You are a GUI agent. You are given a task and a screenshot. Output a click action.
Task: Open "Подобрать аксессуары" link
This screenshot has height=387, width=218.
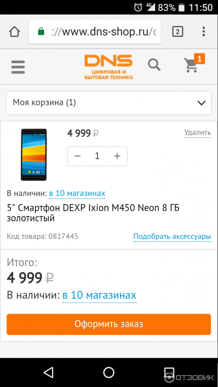[x=172, y=237]
